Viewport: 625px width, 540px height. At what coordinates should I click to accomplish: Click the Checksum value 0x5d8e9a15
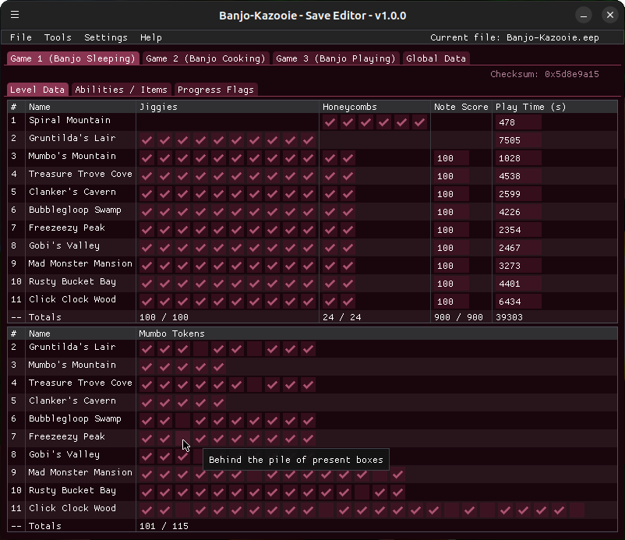571,74
